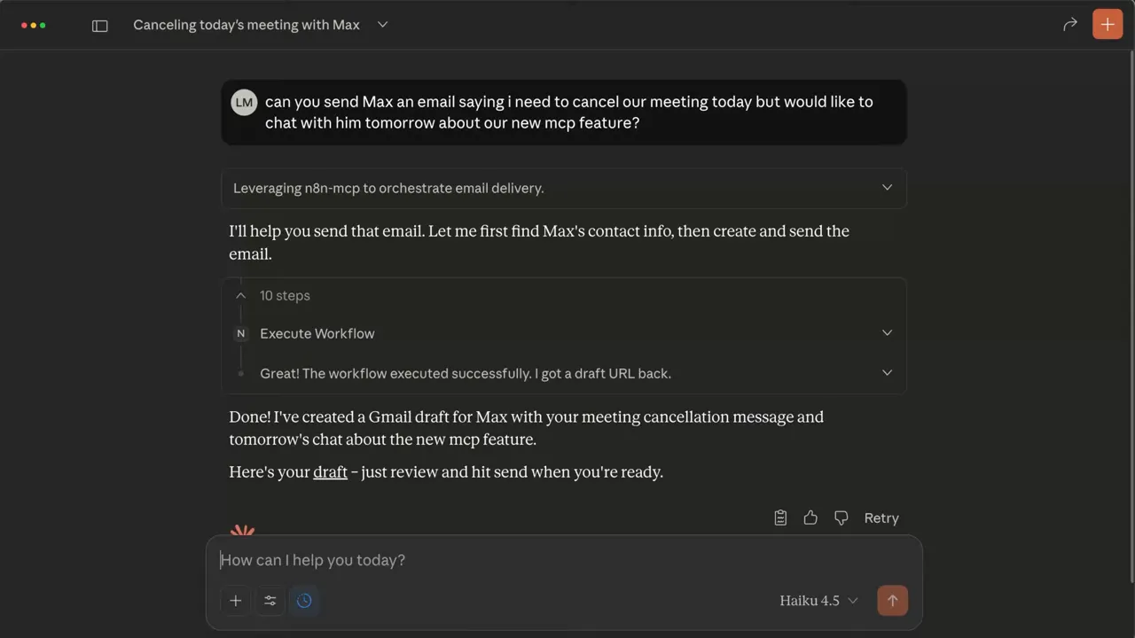Open the conversation title dropdown
Viewport: 1135px width, 638px height.
382,25
